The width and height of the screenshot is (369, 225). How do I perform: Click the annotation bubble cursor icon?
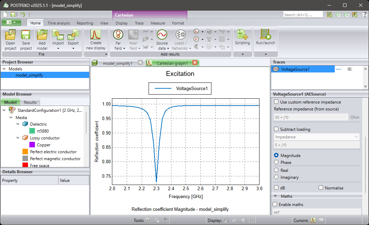(x=321, y=220)
